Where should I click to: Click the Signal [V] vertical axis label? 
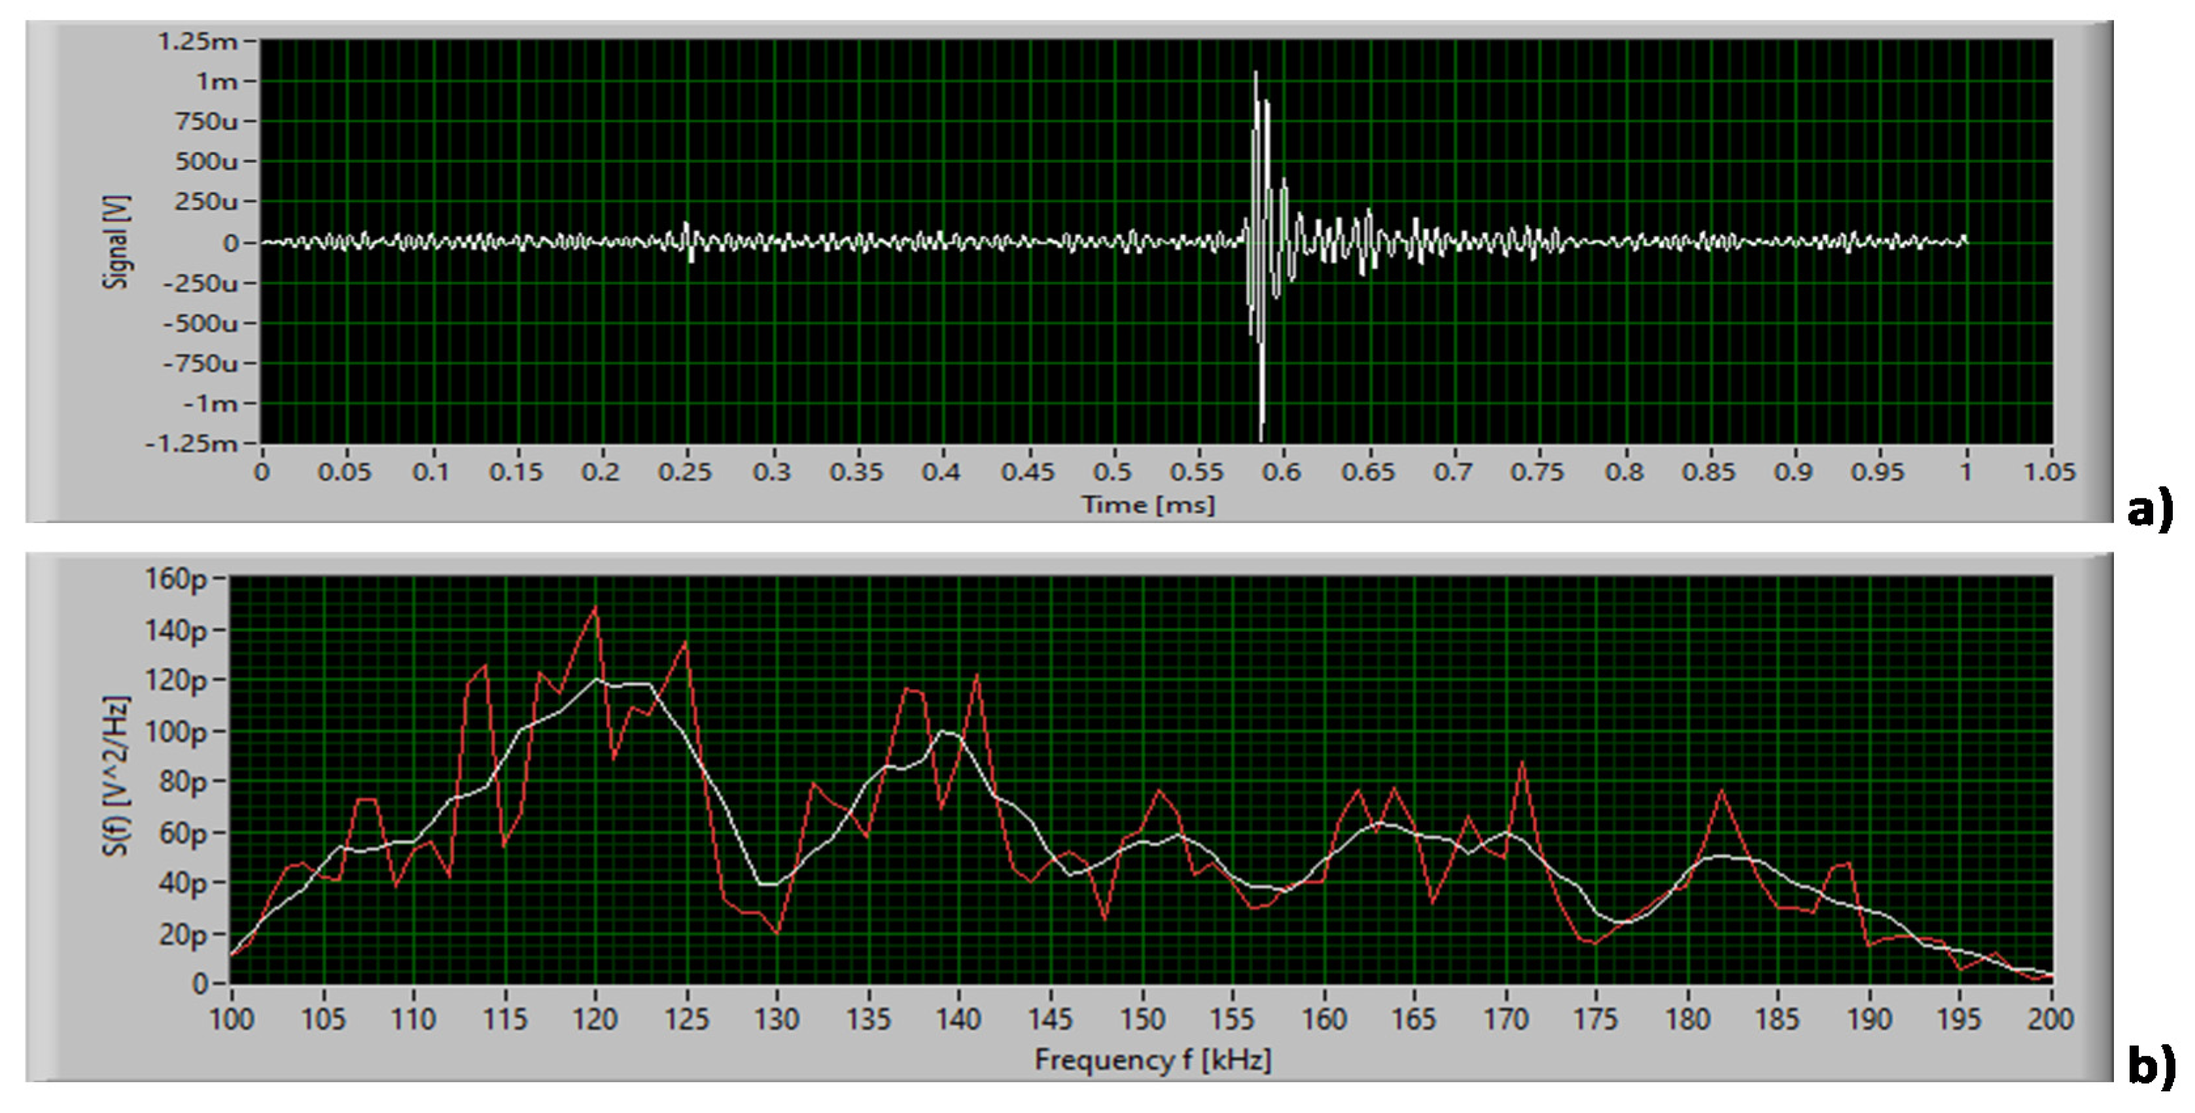pyautogui.click(x=116, y=242)
